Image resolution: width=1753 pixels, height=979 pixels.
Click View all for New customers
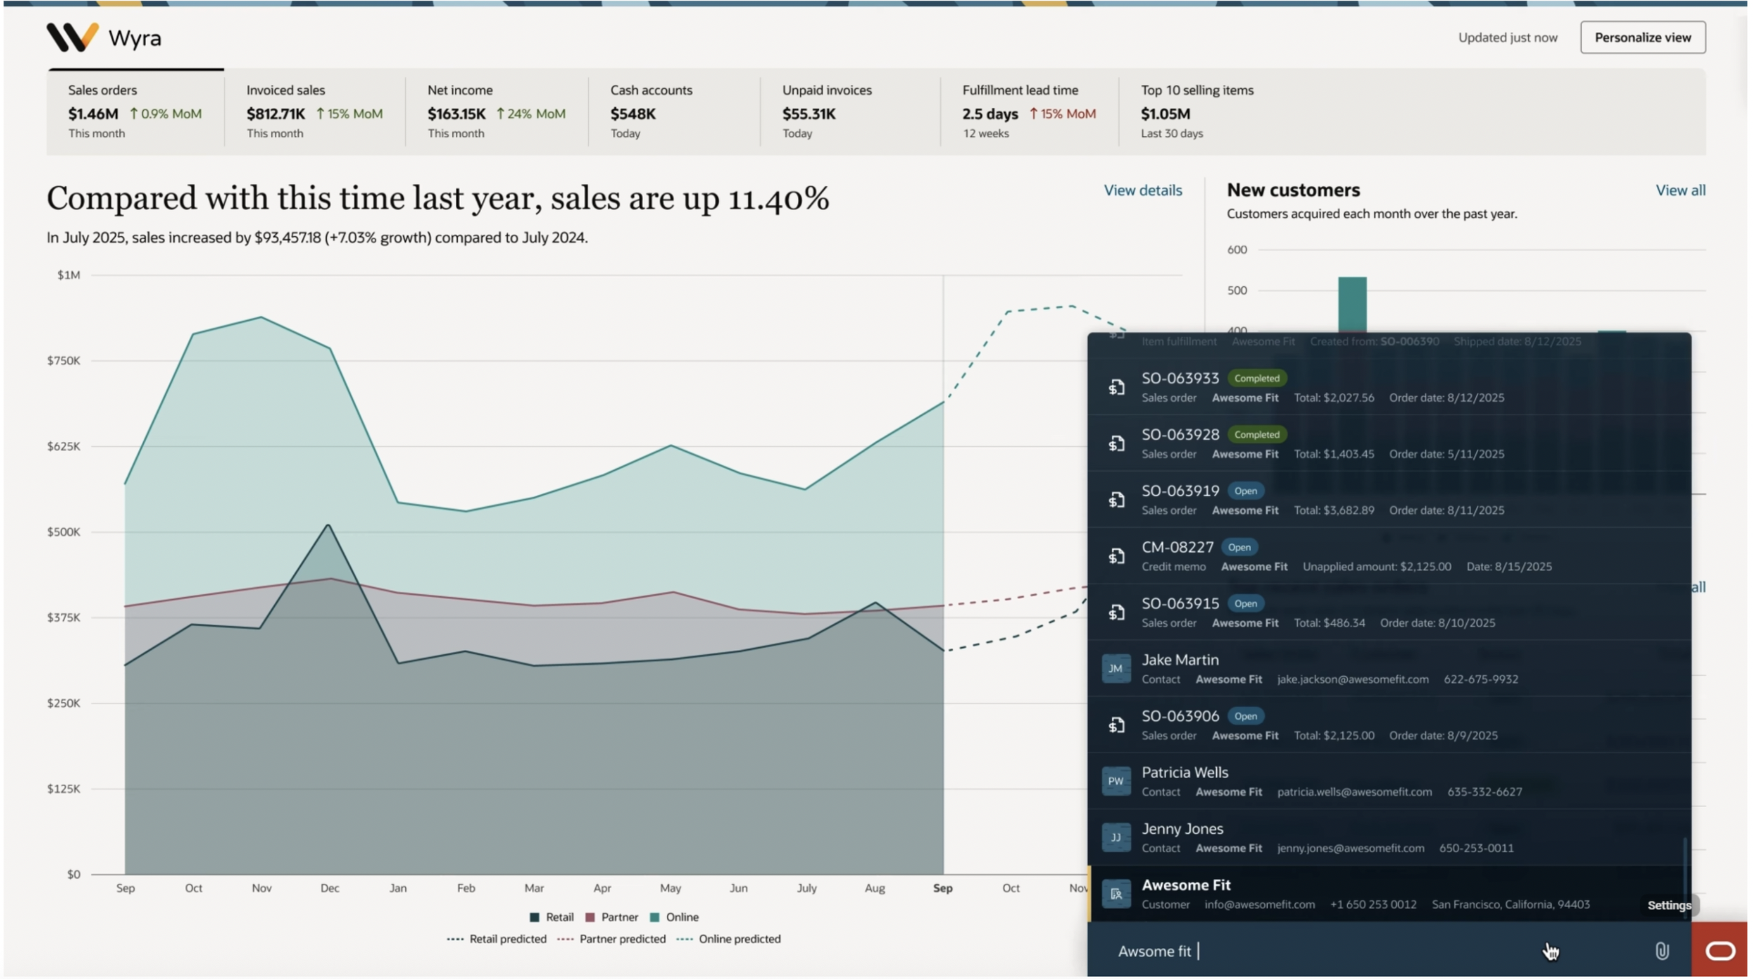pyautogui.click(x=1680, y=190)
